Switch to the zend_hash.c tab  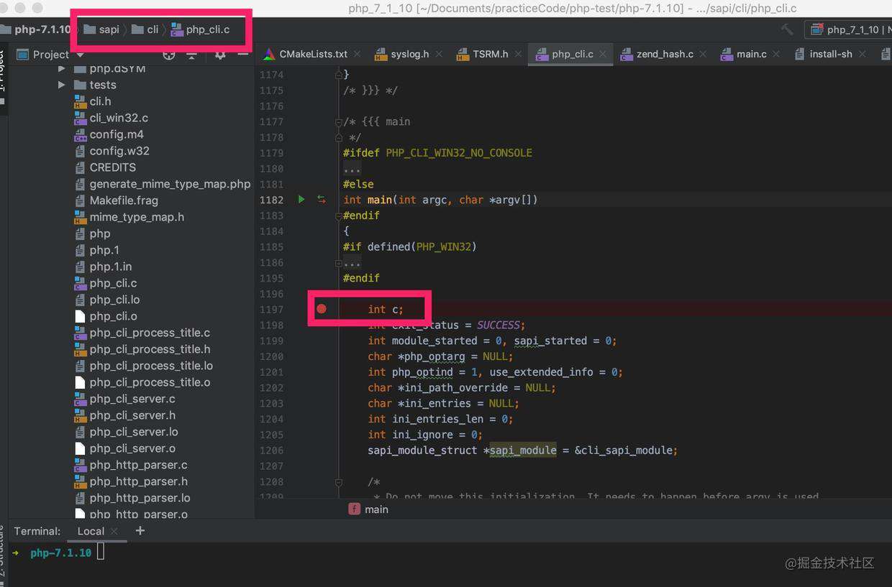[665, 54]
